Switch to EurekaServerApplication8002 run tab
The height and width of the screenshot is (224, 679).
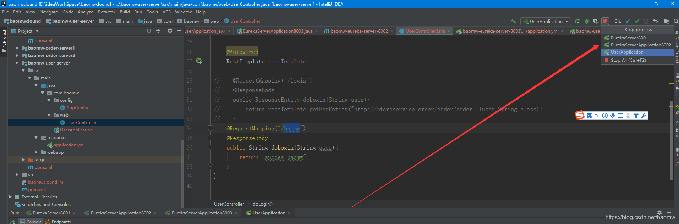tap(121, 213)
